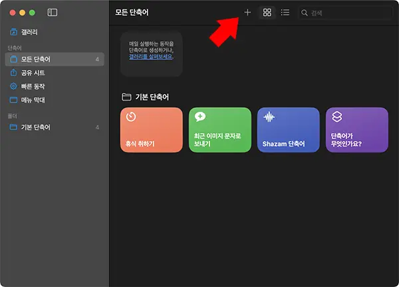Click the 빠른 동작 gear icon
The height and width of the screenshot is (287, 399).
tap(13, 86)
